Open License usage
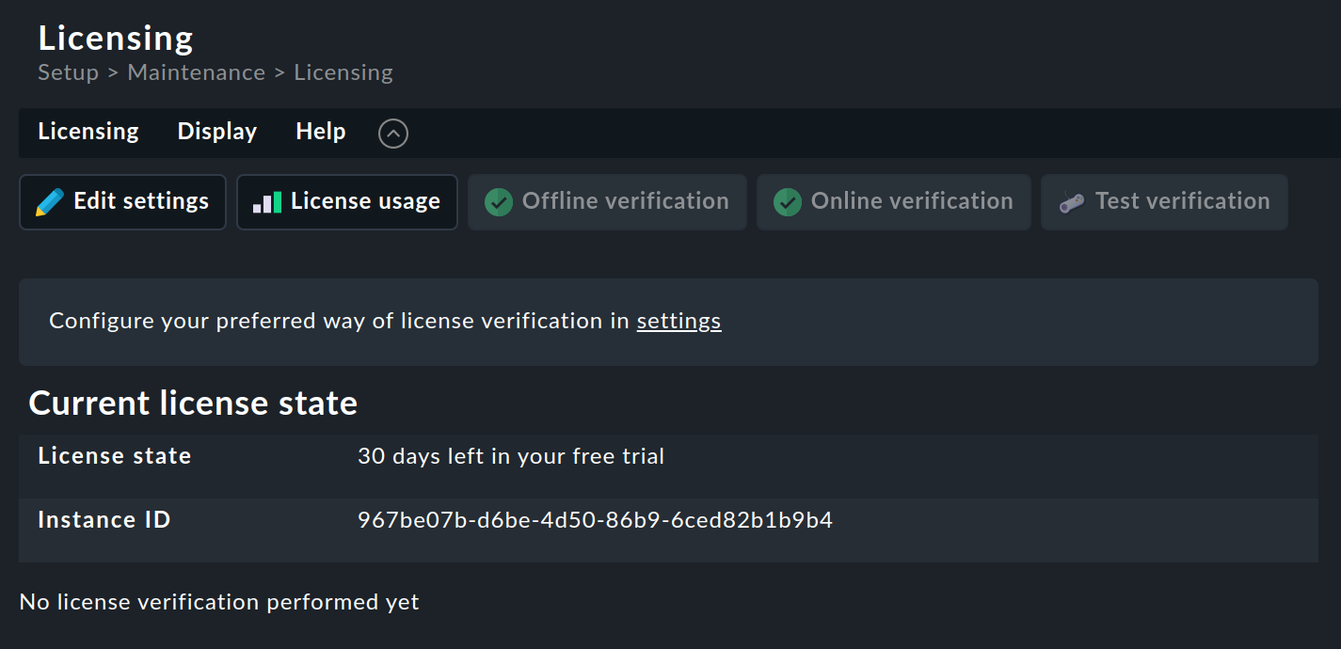The image size is (1341, 649). click(346, 201)
